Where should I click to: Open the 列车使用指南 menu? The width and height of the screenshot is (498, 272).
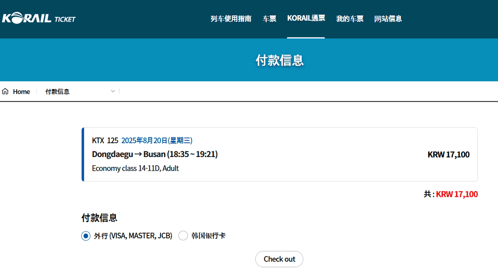[231, 19]
